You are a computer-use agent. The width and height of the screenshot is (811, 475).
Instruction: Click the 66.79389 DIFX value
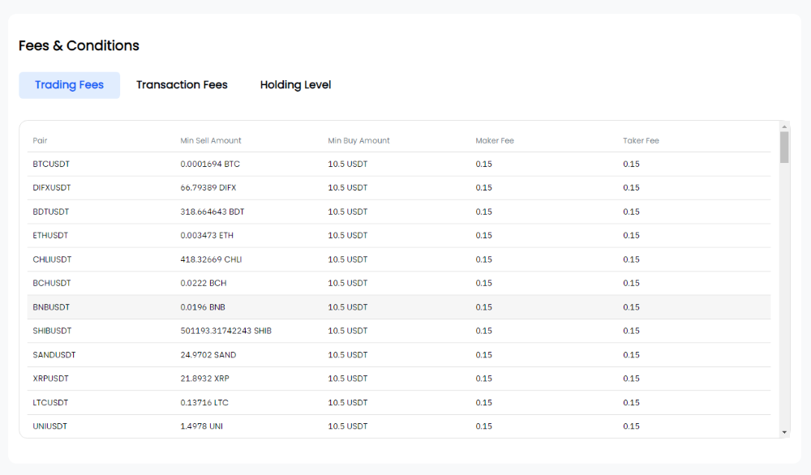click(x=208, y=187)
